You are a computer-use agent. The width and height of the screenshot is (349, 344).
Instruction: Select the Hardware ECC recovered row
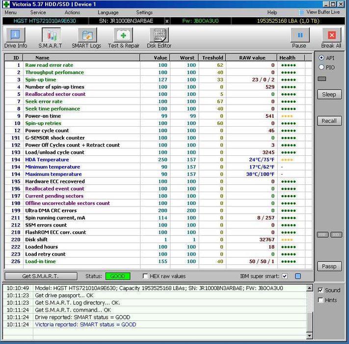(x=158, y=181)
